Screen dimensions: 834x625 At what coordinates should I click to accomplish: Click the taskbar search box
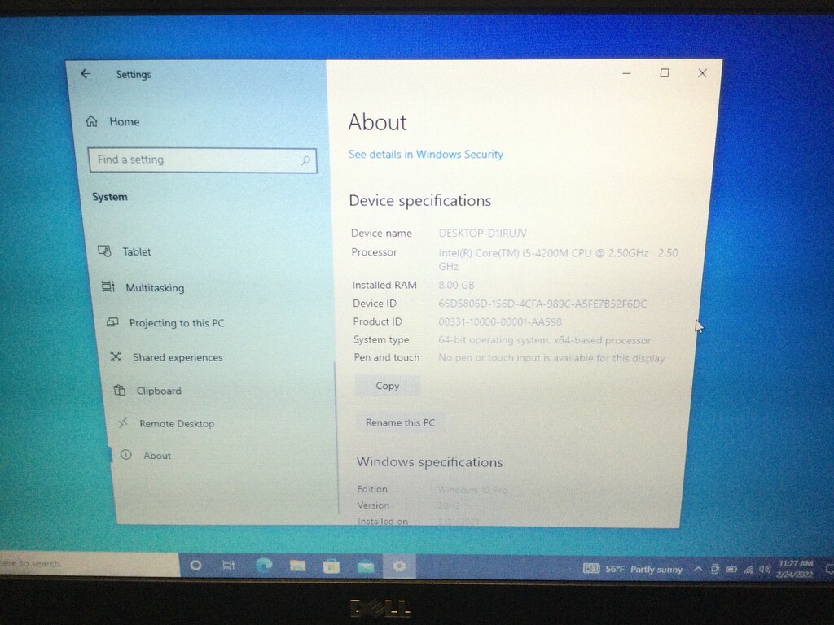click(90, 563)
